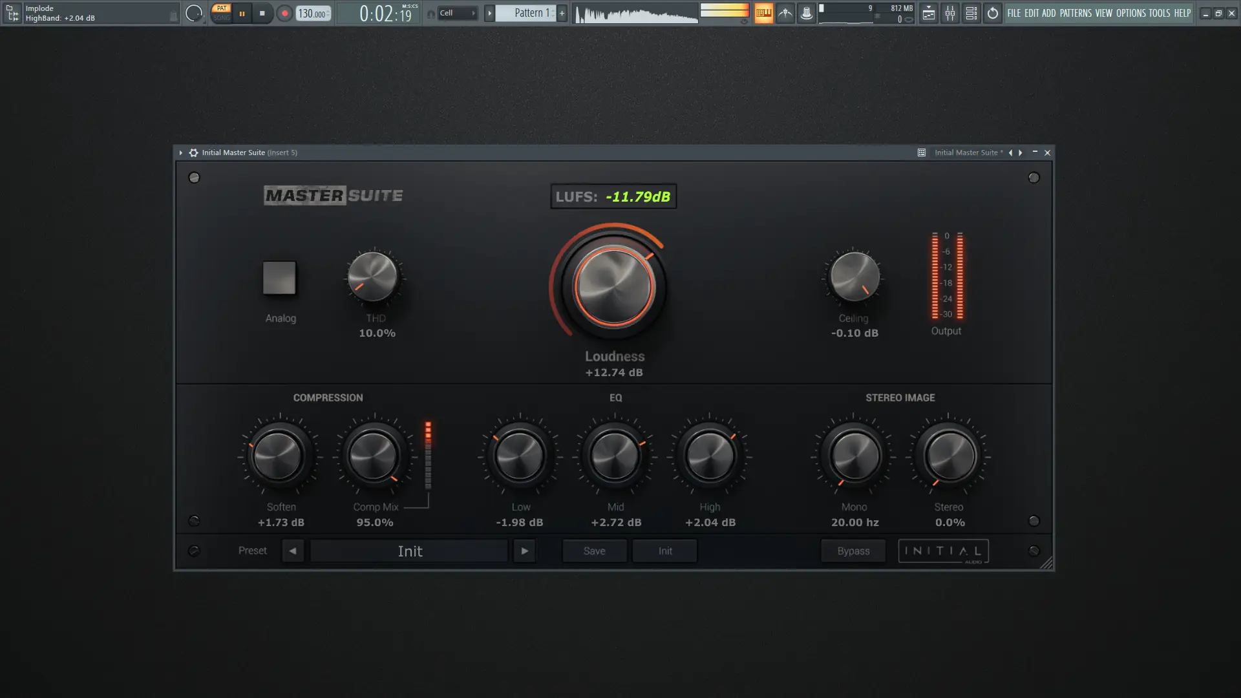
Task: Click the undo history circular arrow icon
Action: 993,13
